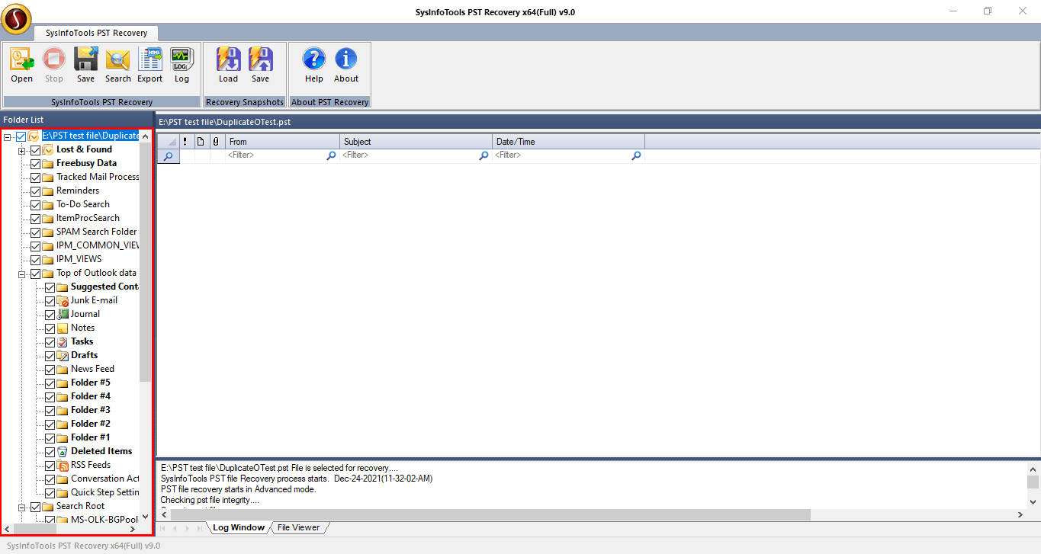Collapse the Search Root node
Viewport: 1041px width, 554px height.
[22, 507]
